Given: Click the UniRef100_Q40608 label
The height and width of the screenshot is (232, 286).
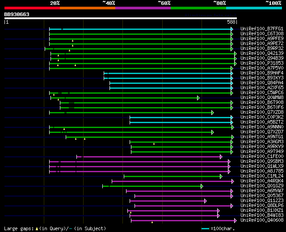Looking at the screenshot, I should (262, 220).
